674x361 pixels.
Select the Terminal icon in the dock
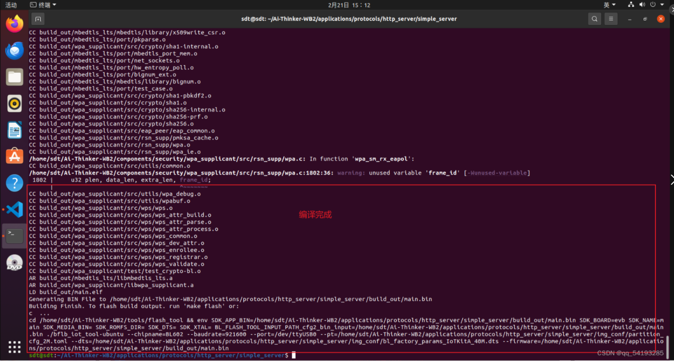14,236
